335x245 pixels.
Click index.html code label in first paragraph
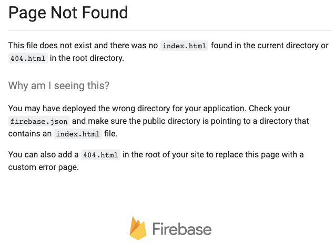click(184, 46)
